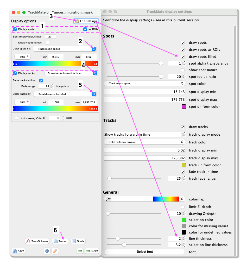Click the Save disk button

click(x=19, y=251)
